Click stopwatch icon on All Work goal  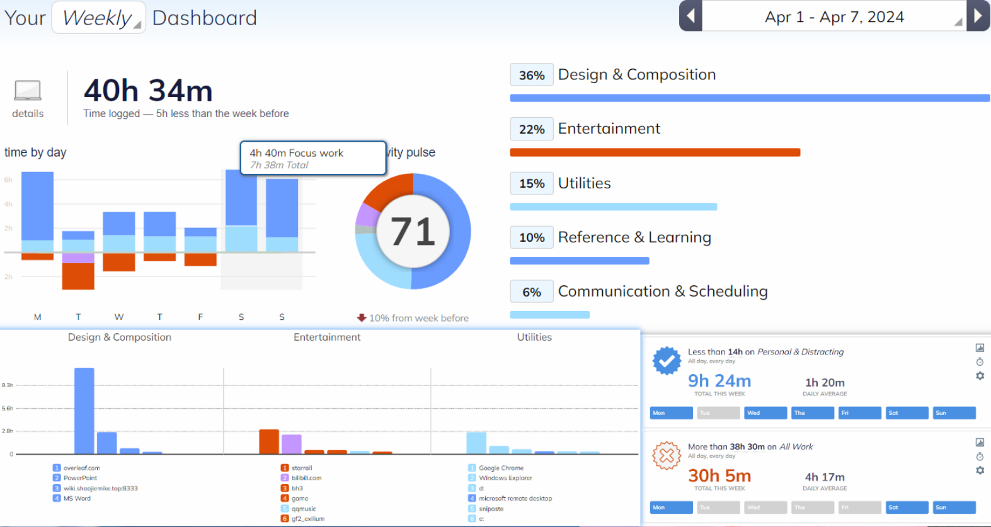pos(980,456)
